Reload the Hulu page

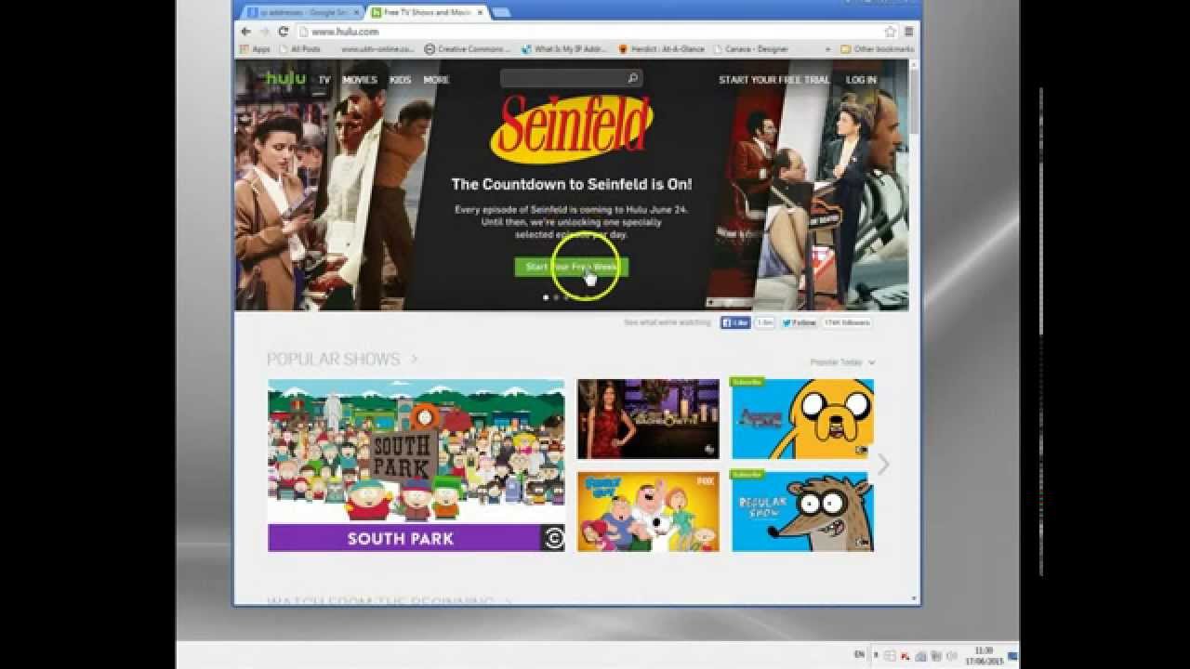point(283,32)
